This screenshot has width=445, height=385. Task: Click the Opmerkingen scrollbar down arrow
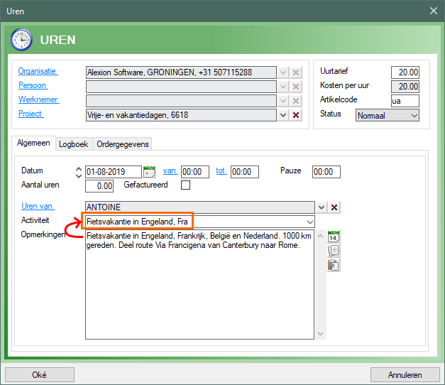(x=320, y=334)
